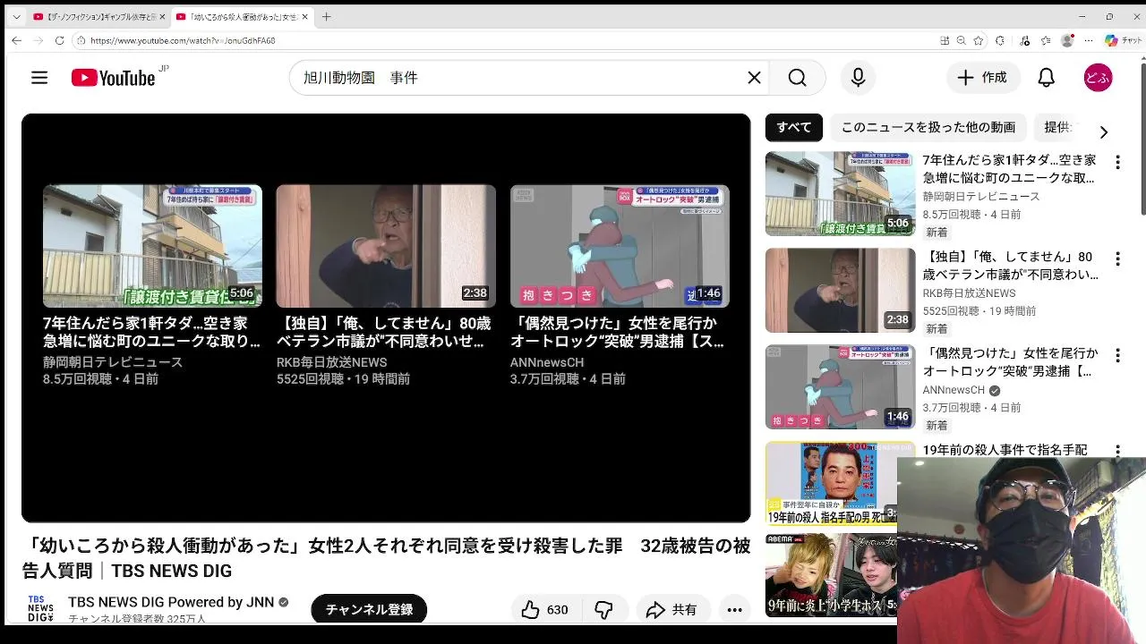This screenshot has height=644, width=1146.
Task: Open 静岡朝日テレビニュース channel under endscreen video
Action: click(113, 362)
